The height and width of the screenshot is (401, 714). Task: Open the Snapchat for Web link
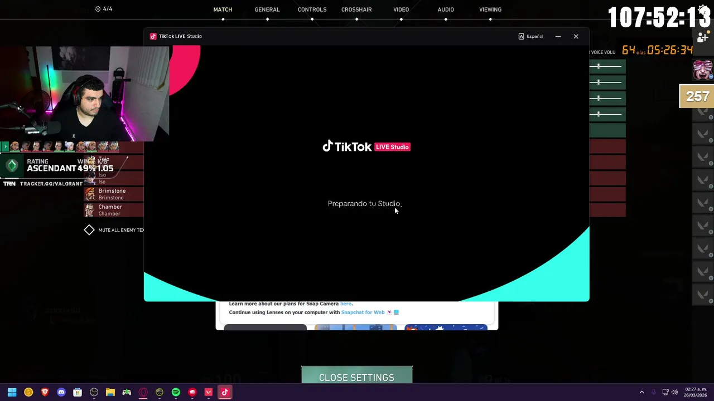pyautogui.click(x=363, y=312)
